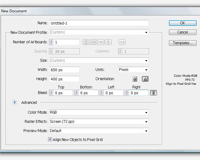Expand the Color Mode dropdown
200x160 pixels.
point(146,112)
